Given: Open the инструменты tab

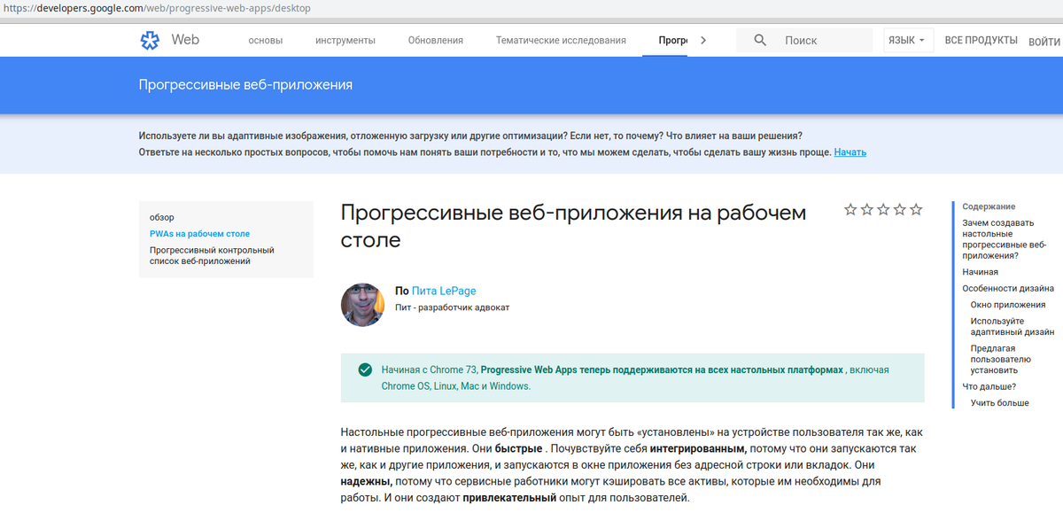Looking at the screenshot, I should coord(345,40).
